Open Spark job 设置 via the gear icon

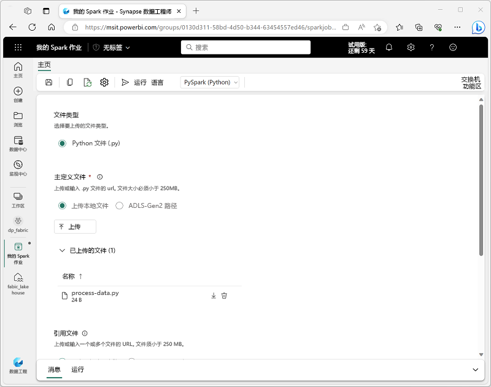click(x=103, y=82)
